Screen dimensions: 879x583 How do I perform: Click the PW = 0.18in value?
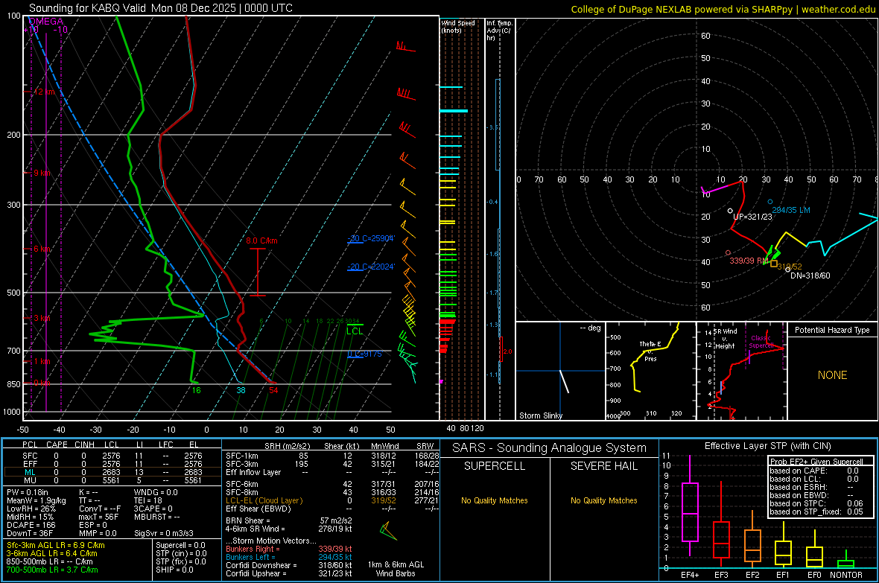click(x=27, y=492)
